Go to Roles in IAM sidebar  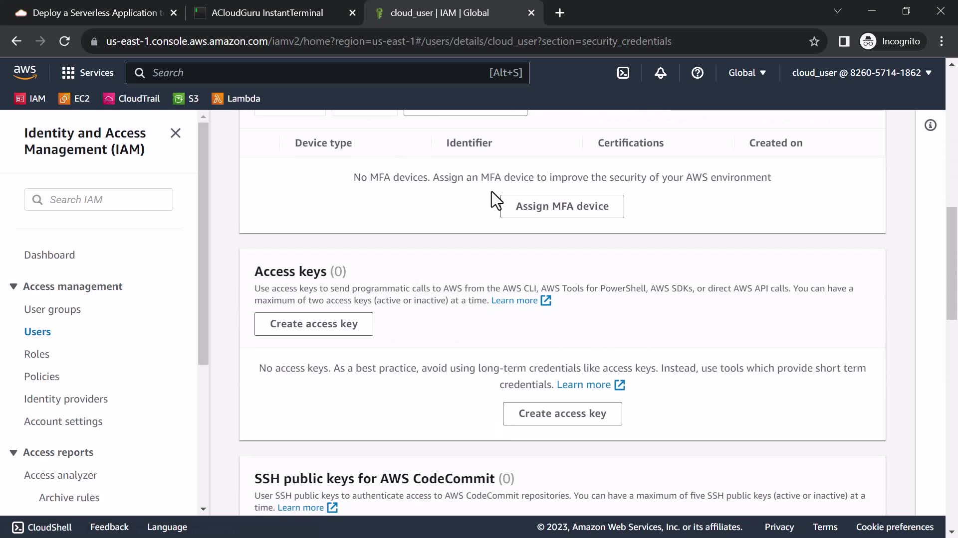36,354
